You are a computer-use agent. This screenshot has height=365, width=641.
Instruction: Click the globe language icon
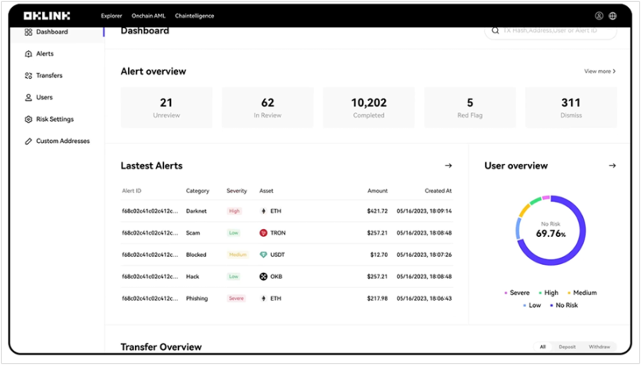coord(612,16)
